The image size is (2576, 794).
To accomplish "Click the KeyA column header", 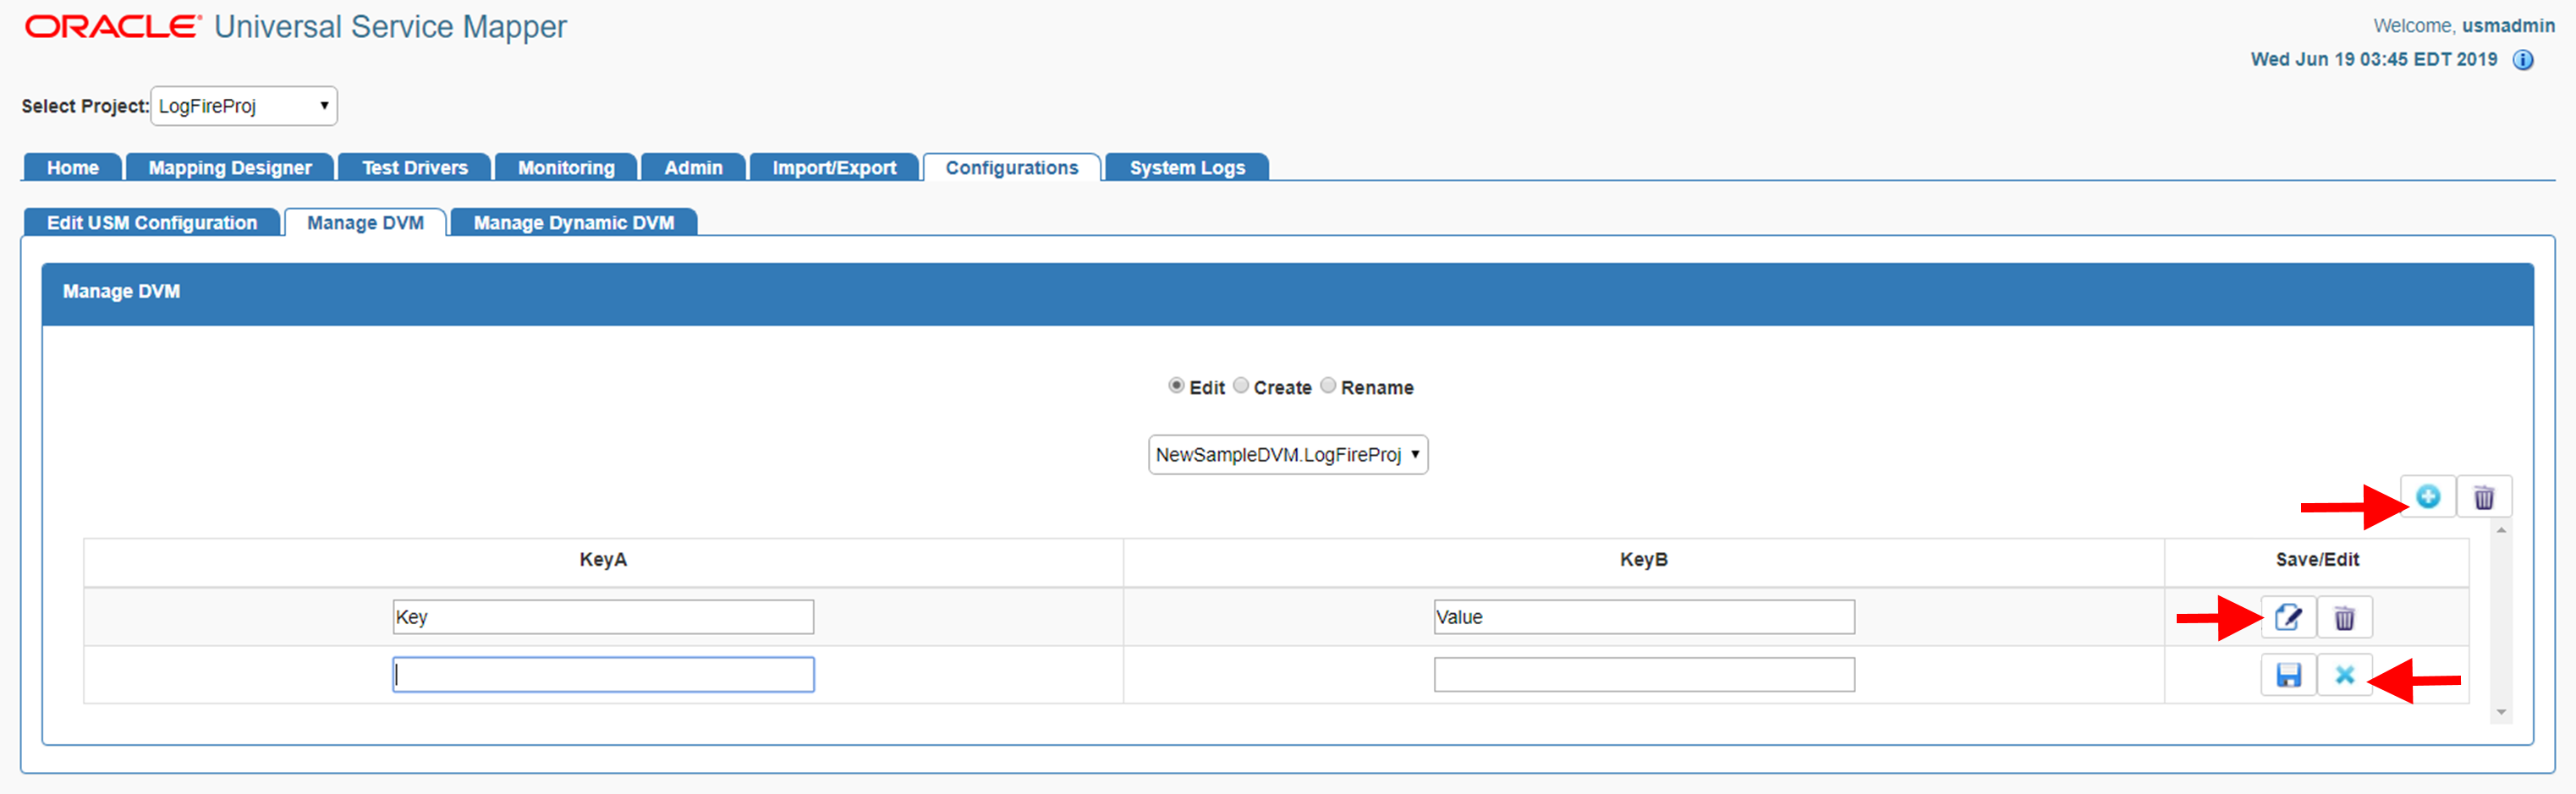I will click(603, 560).
